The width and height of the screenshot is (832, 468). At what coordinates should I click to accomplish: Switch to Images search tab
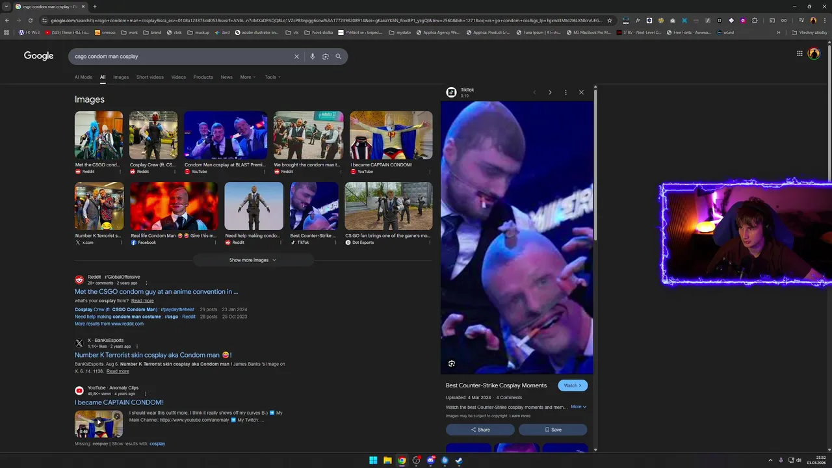click(121, 77)
